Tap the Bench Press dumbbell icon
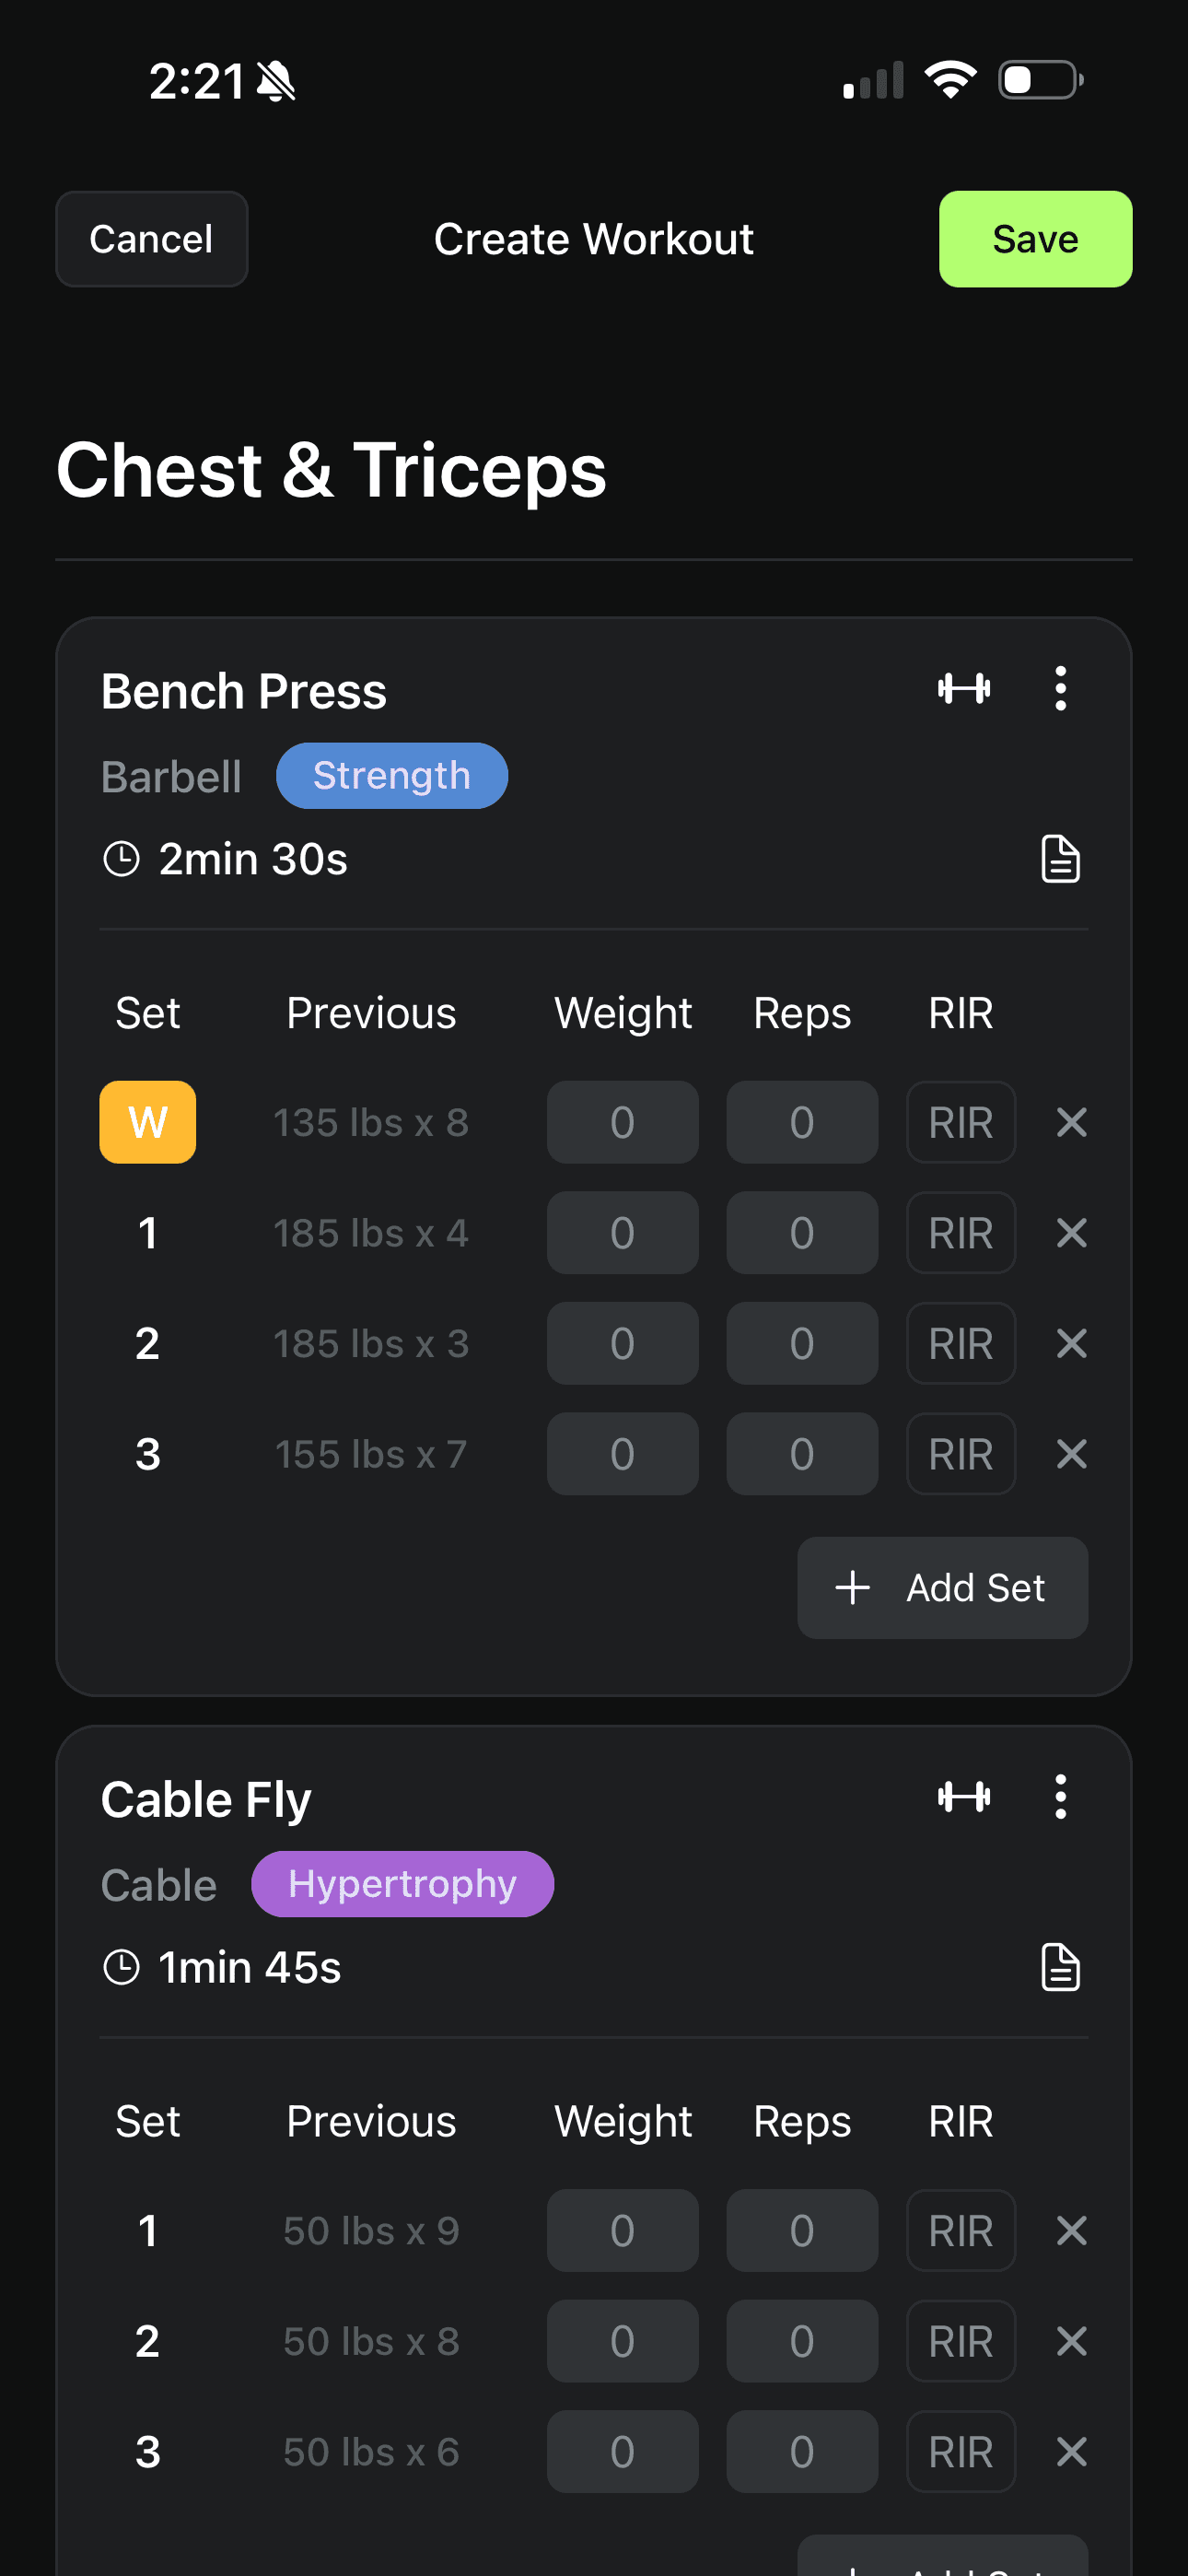The height and width of the screenshot is (2576, 1188). (964, 688)
